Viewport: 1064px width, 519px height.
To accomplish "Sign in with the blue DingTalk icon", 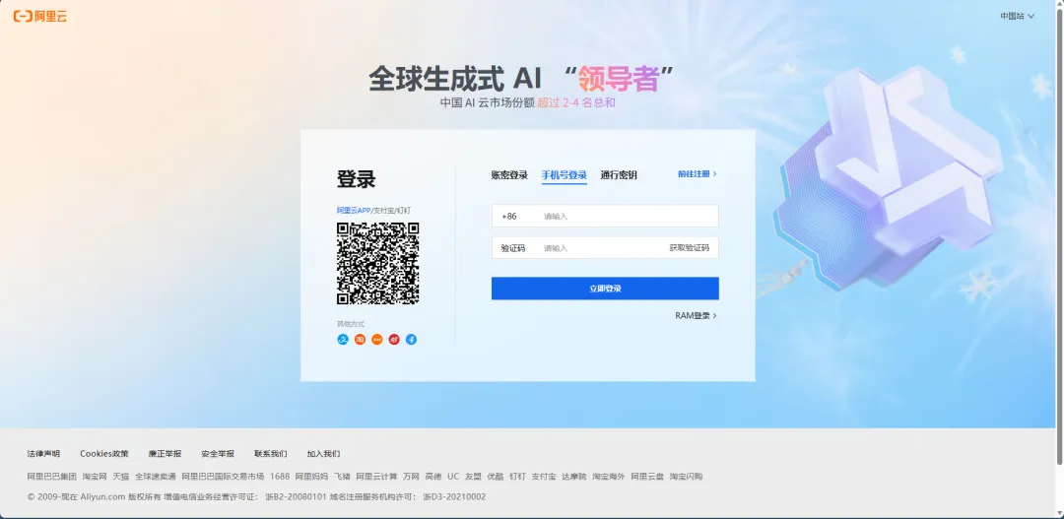I will (411, 339).
